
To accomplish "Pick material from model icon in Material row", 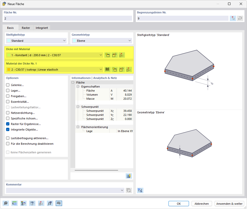I will pos(128,69).
